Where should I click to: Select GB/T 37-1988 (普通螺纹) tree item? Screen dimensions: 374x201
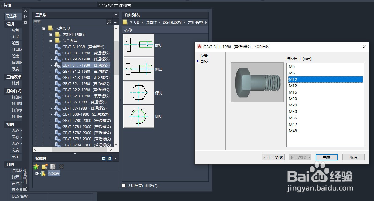coord(84,108)
